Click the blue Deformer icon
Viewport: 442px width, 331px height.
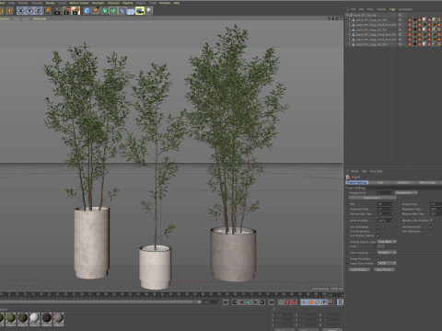[122, 11]
